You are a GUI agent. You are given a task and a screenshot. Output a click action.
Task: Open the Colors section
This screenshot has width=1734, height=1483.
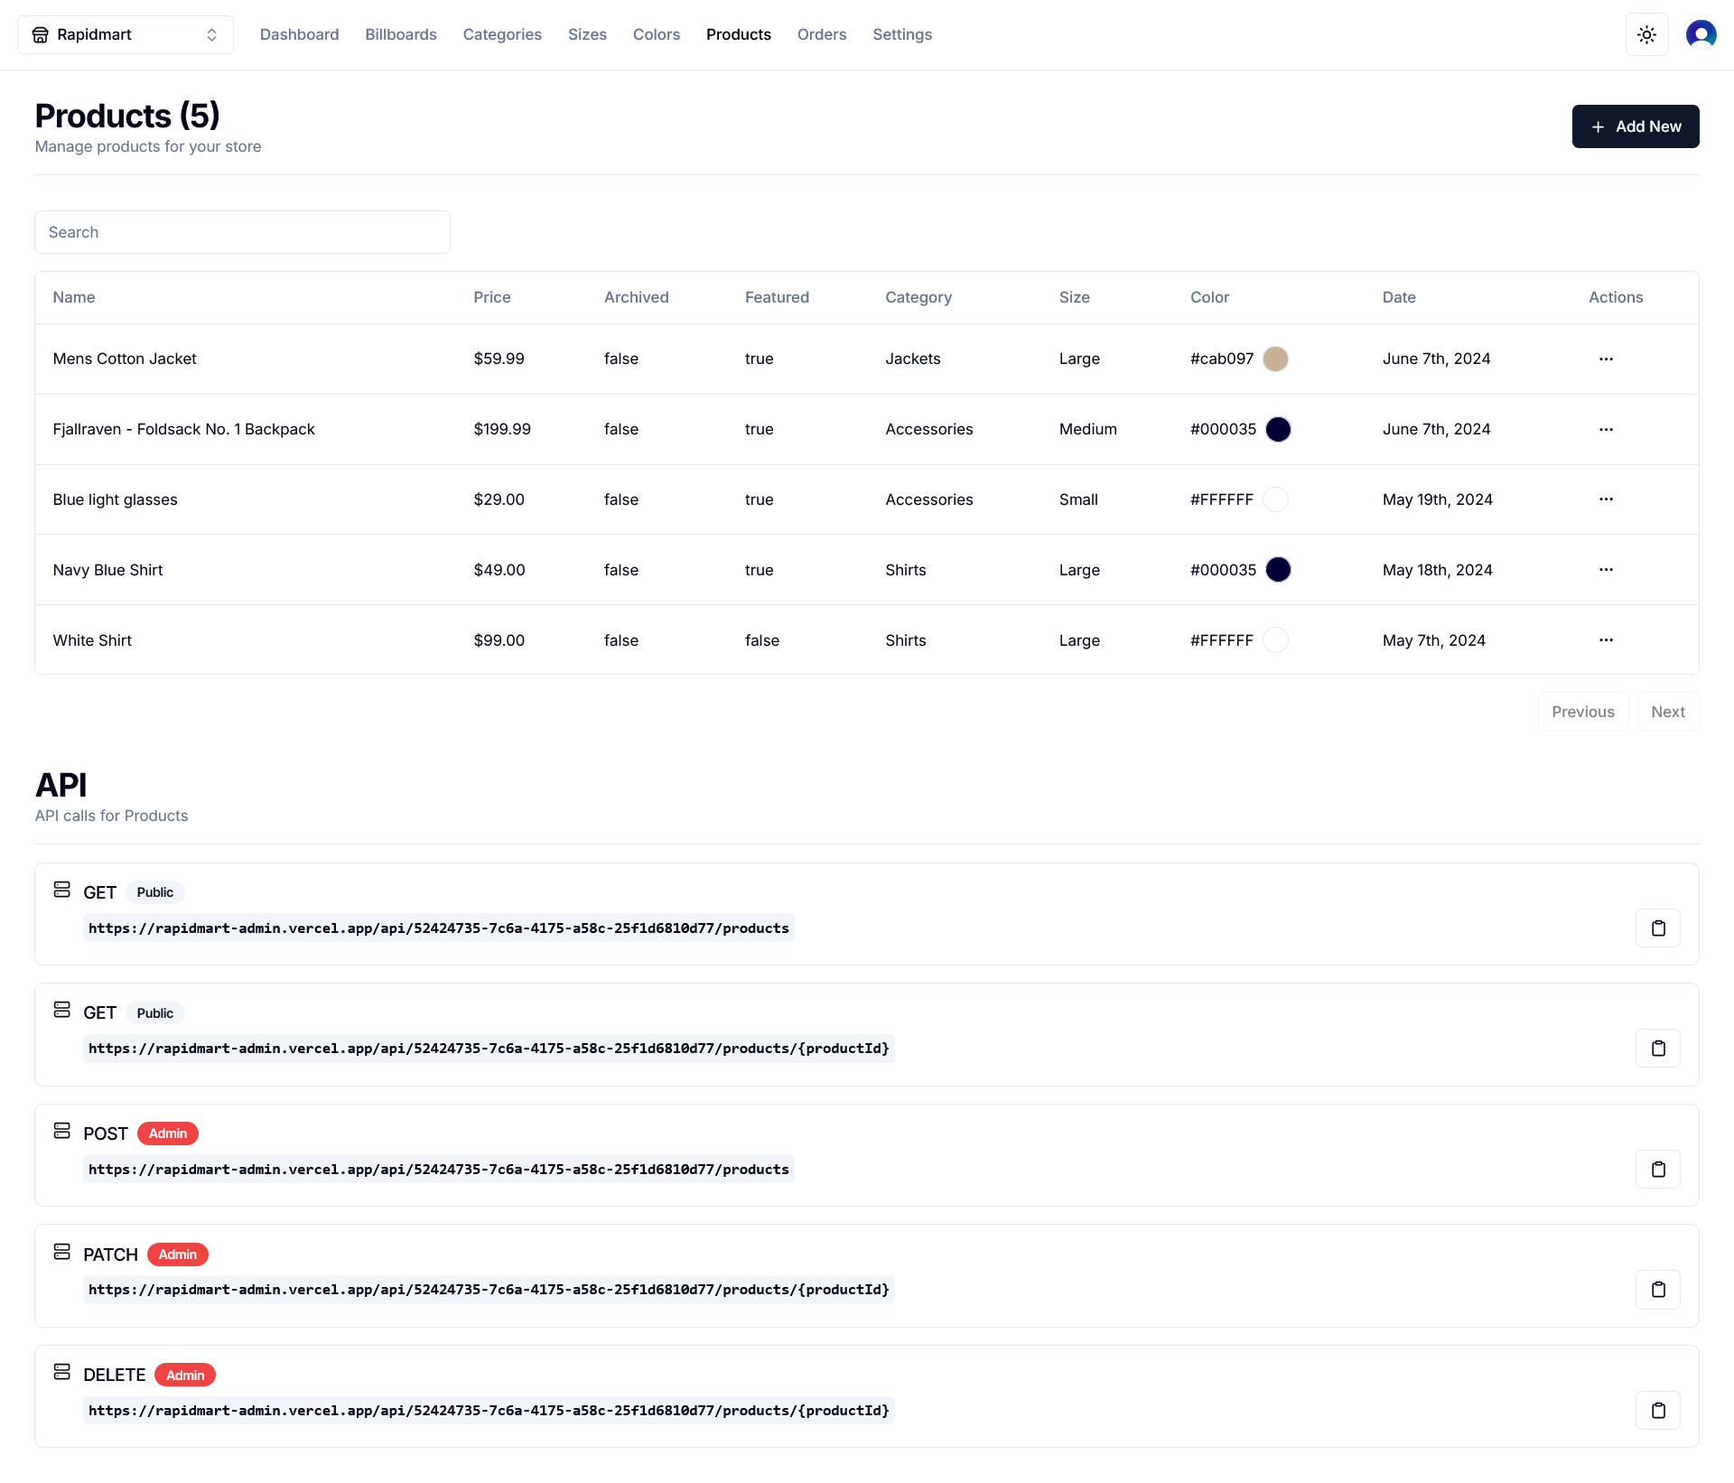[656, 34]
